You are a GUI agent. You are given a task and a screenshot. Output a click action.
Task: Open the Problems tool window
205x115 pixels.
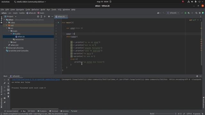[x=42, y=111]
